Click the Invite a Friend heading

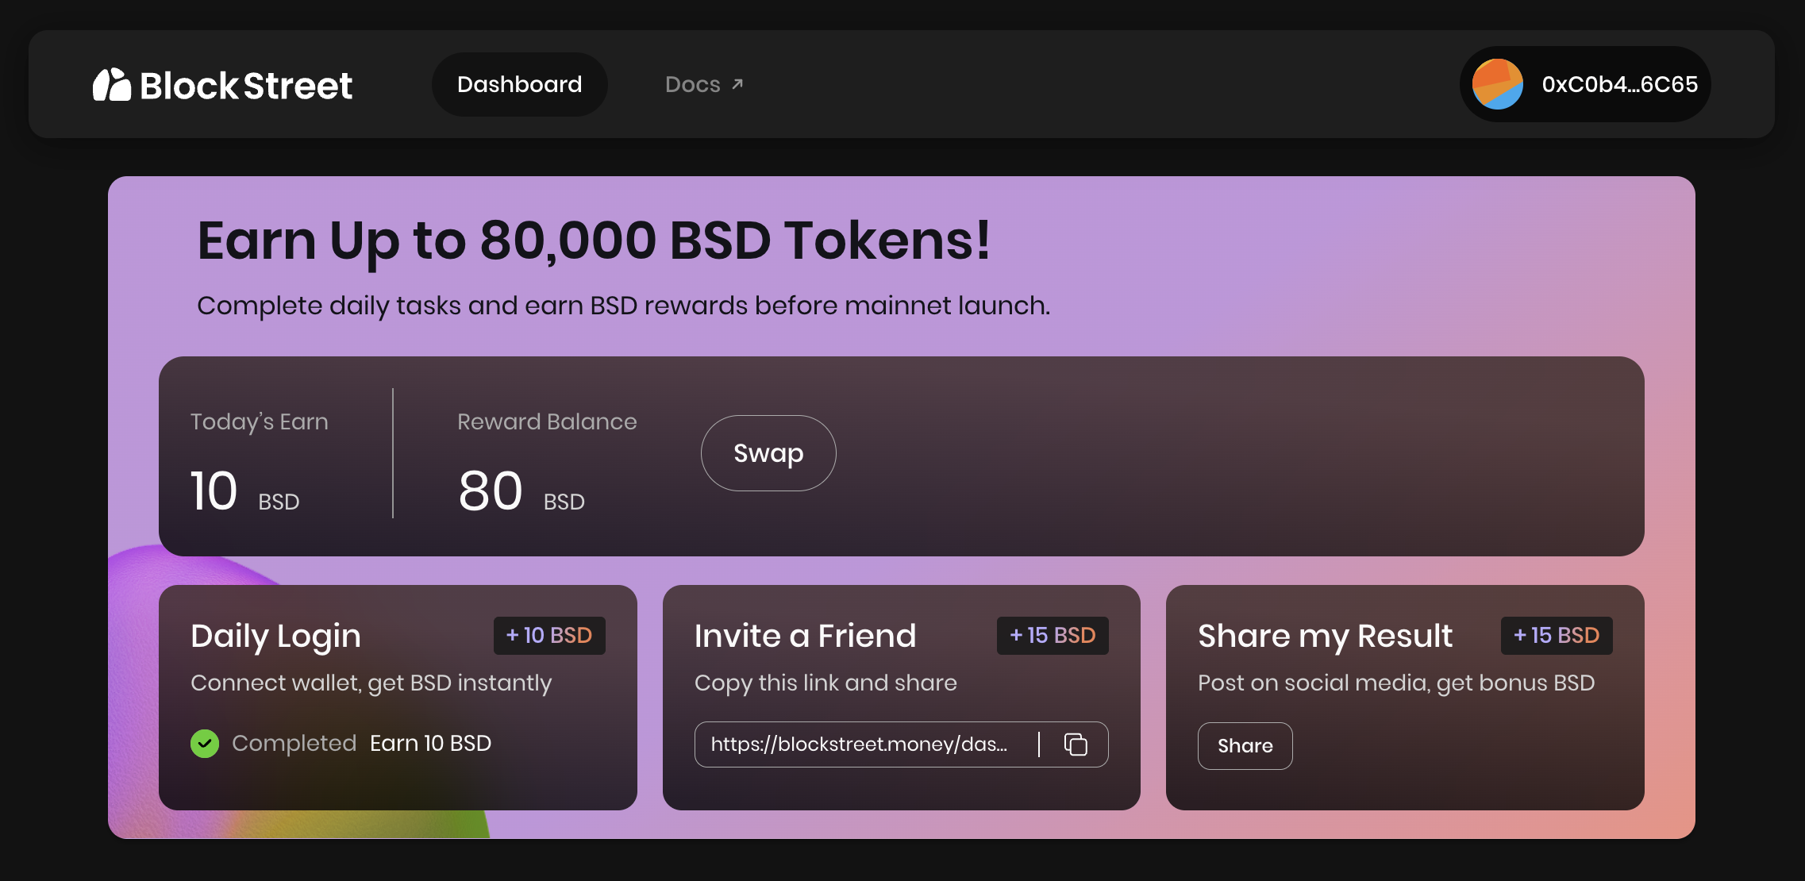pyautogui.click(x=805, y=636)
